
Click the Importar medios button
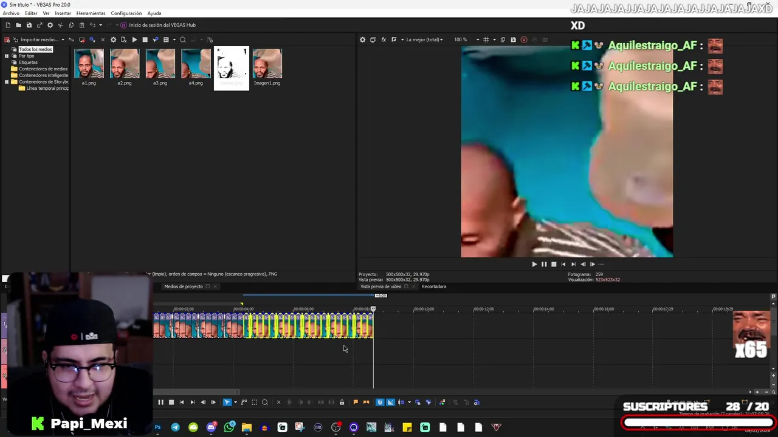pyautogui.click(x=35, y=39)
